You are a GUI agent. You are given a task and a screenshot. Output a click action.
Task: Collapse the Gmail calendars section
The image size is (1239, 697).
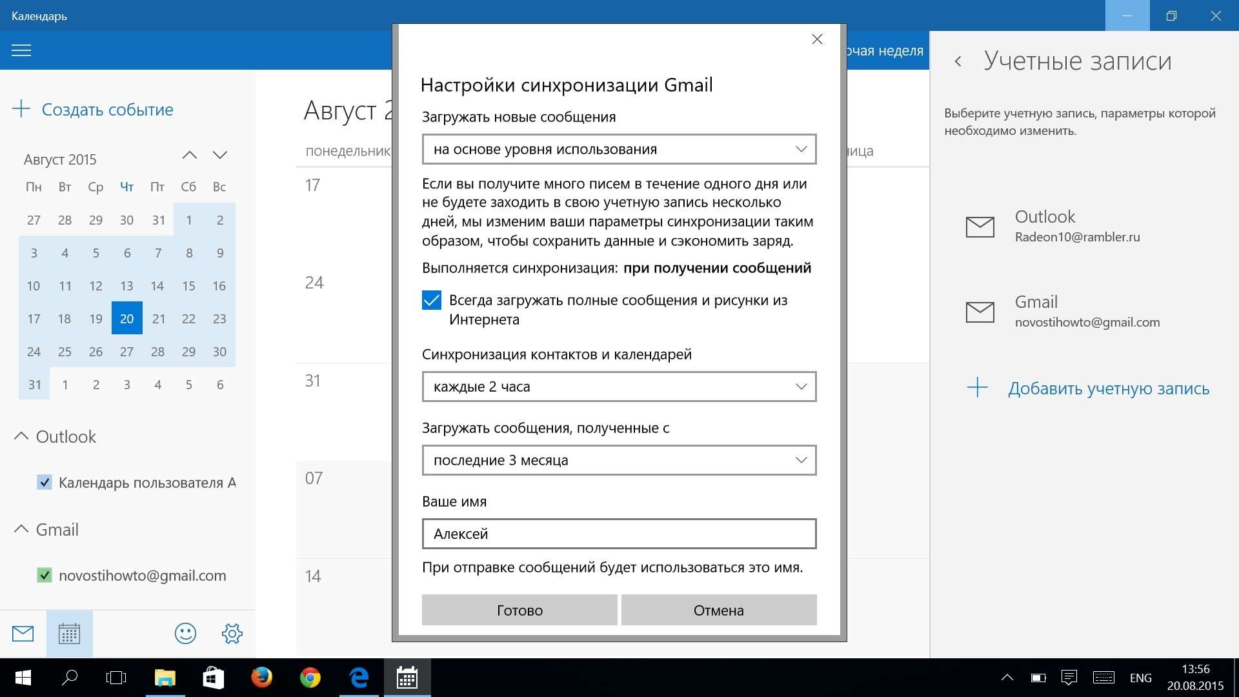point(21,529)
